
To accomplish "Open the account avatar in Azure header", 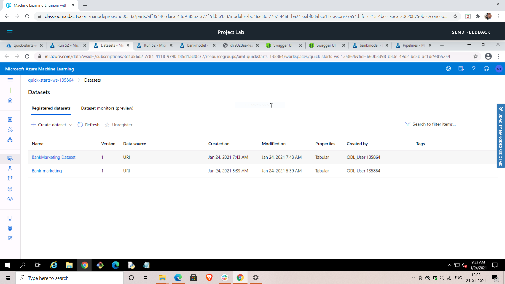I will [x=499, y=69].
